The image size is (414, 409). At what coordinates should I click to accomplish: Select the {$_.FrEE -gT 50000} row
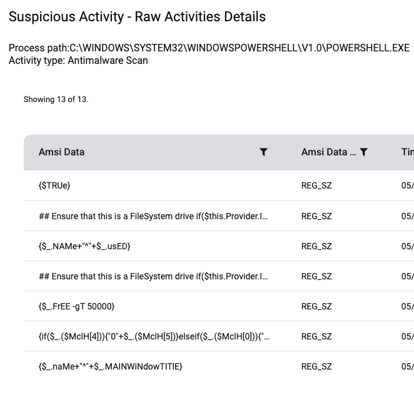point(219,306)
